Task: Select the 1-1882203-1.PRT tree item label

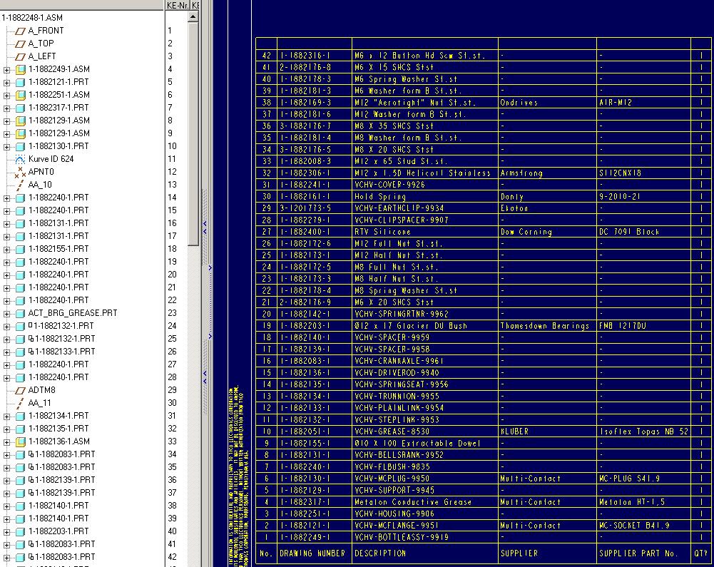Action: pos(58,531)
